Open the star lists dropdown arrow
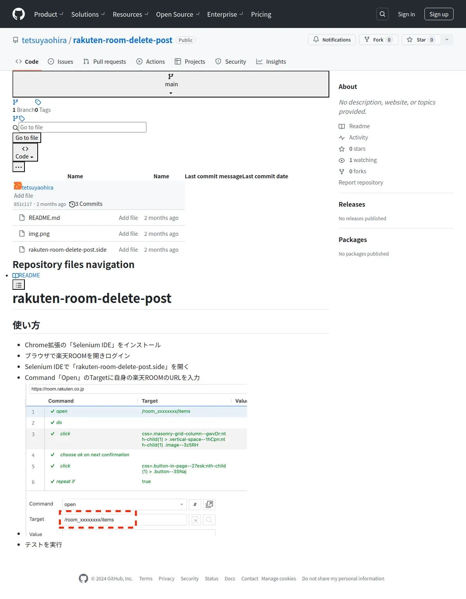The height and width of the screenshot is (599, 466). click(x=447, y=40)
